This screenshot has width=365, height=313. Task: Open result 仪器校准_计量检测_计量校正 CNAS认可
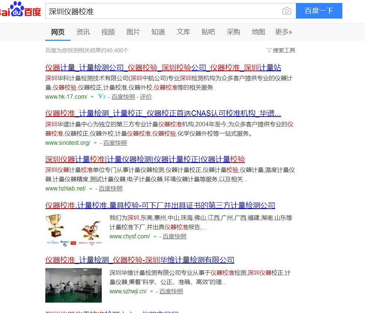[163, 114]
